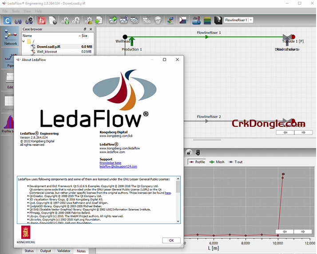Select the Wellhead node in the network
The height and width of the screenshot is (254, 317).
coord(125,37)
